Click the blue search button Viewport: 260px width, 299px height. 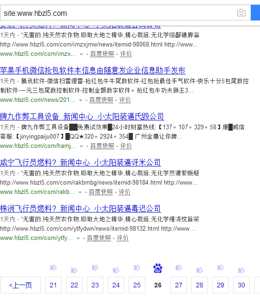pyautogui.click(x=255, y=13)
